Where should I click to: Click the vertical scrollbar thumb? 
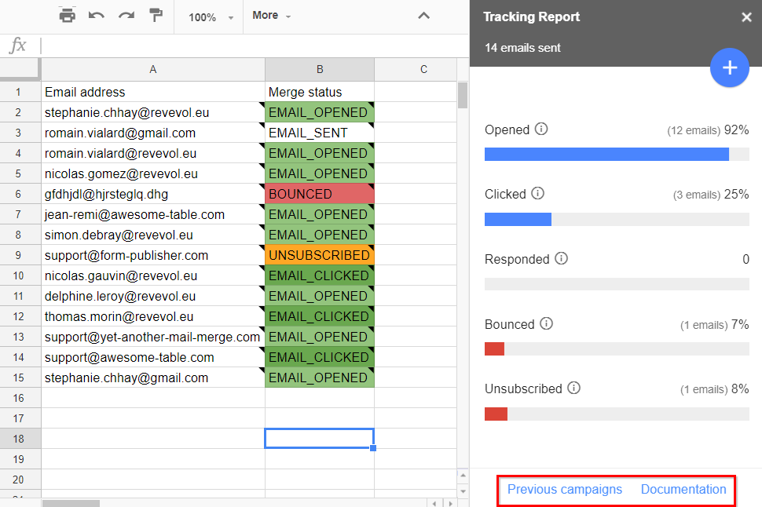pyautogui.click(x=463, y=95)
